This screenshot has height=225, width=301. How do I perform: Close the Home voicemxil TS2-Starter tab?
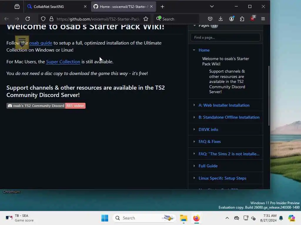point(151,6)
